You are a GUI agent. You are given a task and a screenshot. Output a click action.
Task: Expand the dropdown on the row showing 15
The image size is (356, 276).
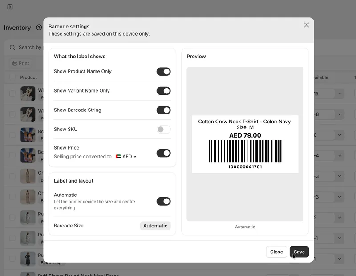pyautogui.click(x=340, y=93)
